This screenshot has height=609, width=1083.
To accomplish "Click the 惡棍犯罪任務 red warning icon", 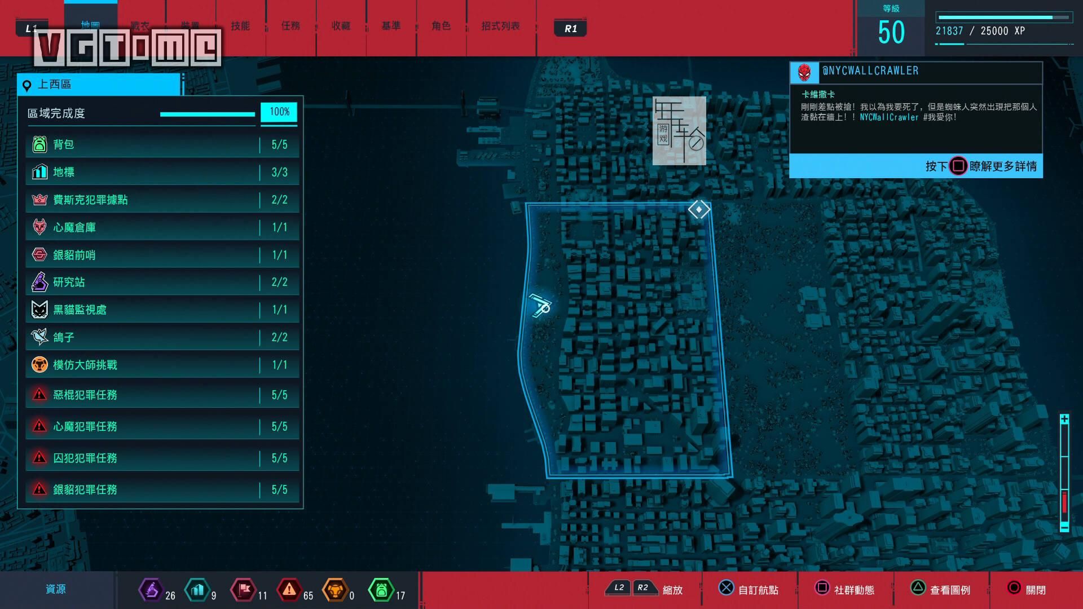I will [x=39, y=395].
